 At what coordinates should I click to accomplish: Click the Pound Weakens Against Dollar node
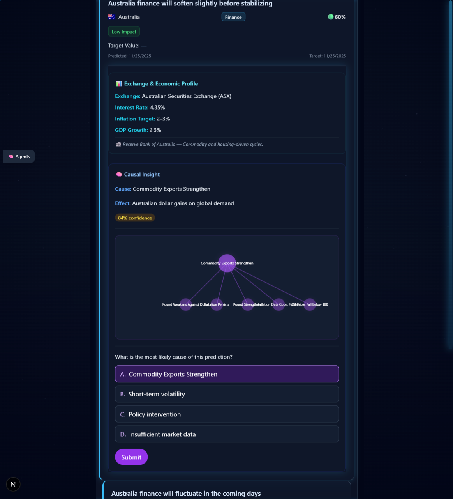tap(186, 304)
